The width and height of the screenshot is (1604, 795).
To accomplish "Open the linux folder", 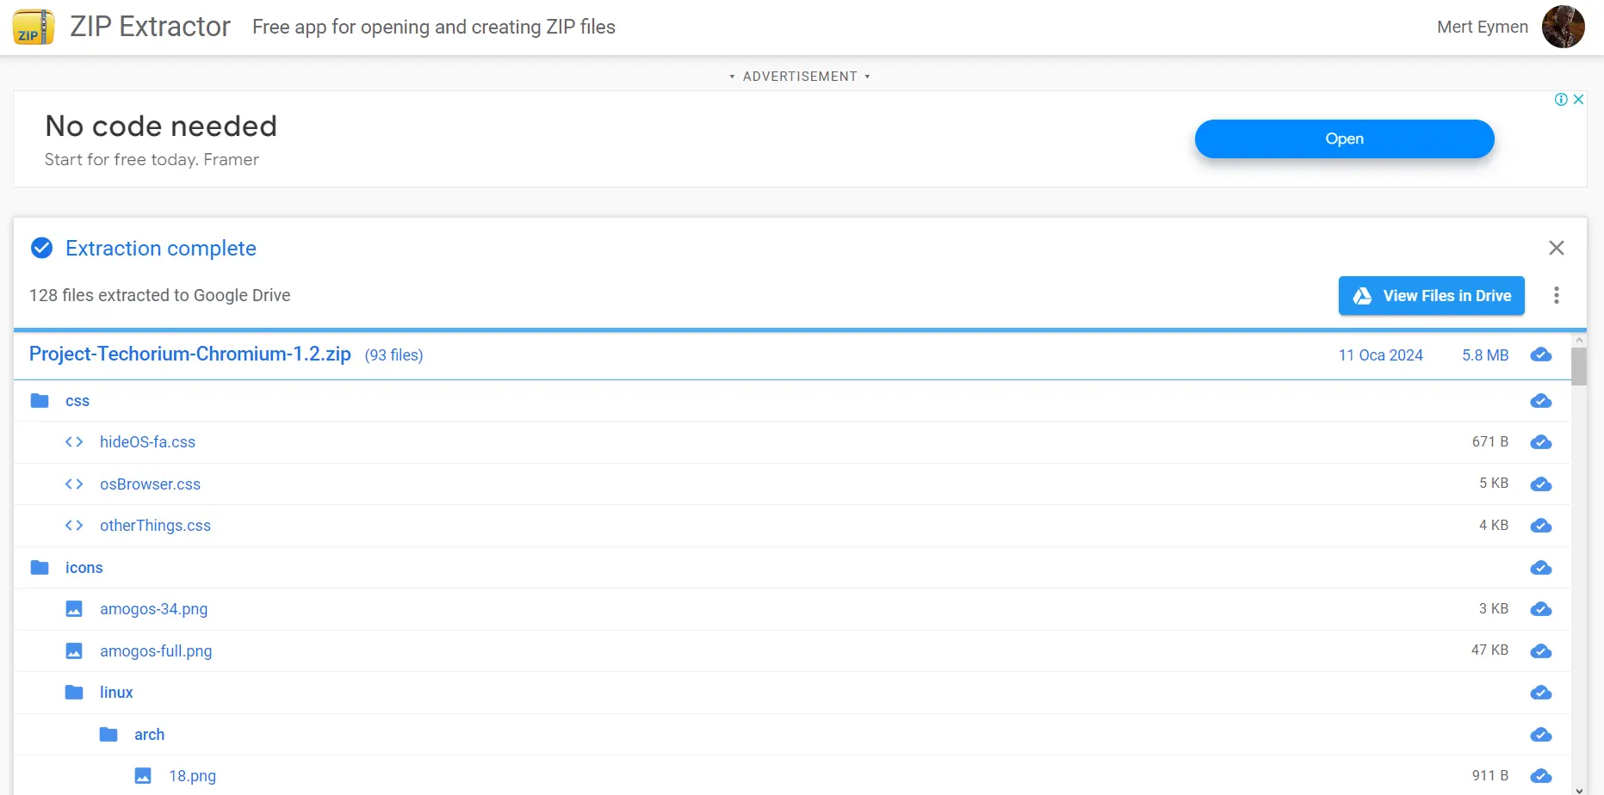I will pyautogui.click(x=116, y=693).
